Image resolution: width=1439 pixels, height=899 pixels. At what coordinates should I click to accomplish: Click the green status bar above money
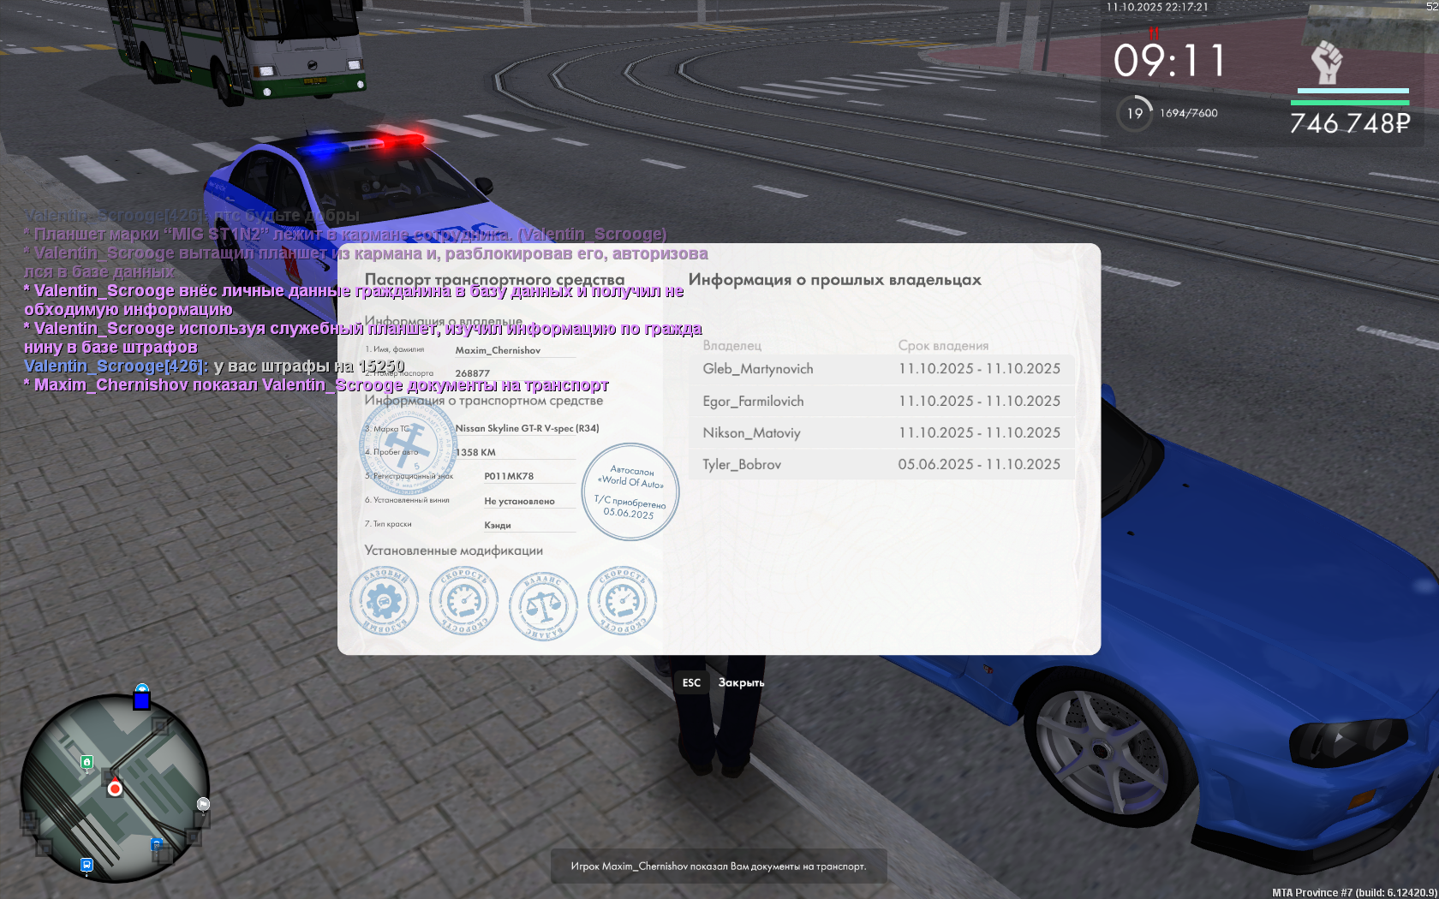coord(1350,103)
